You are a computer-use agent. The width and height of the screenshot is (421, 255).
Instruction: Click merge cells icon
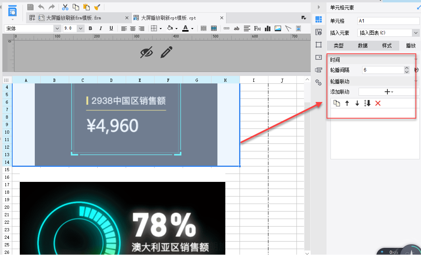click(204, 28)
